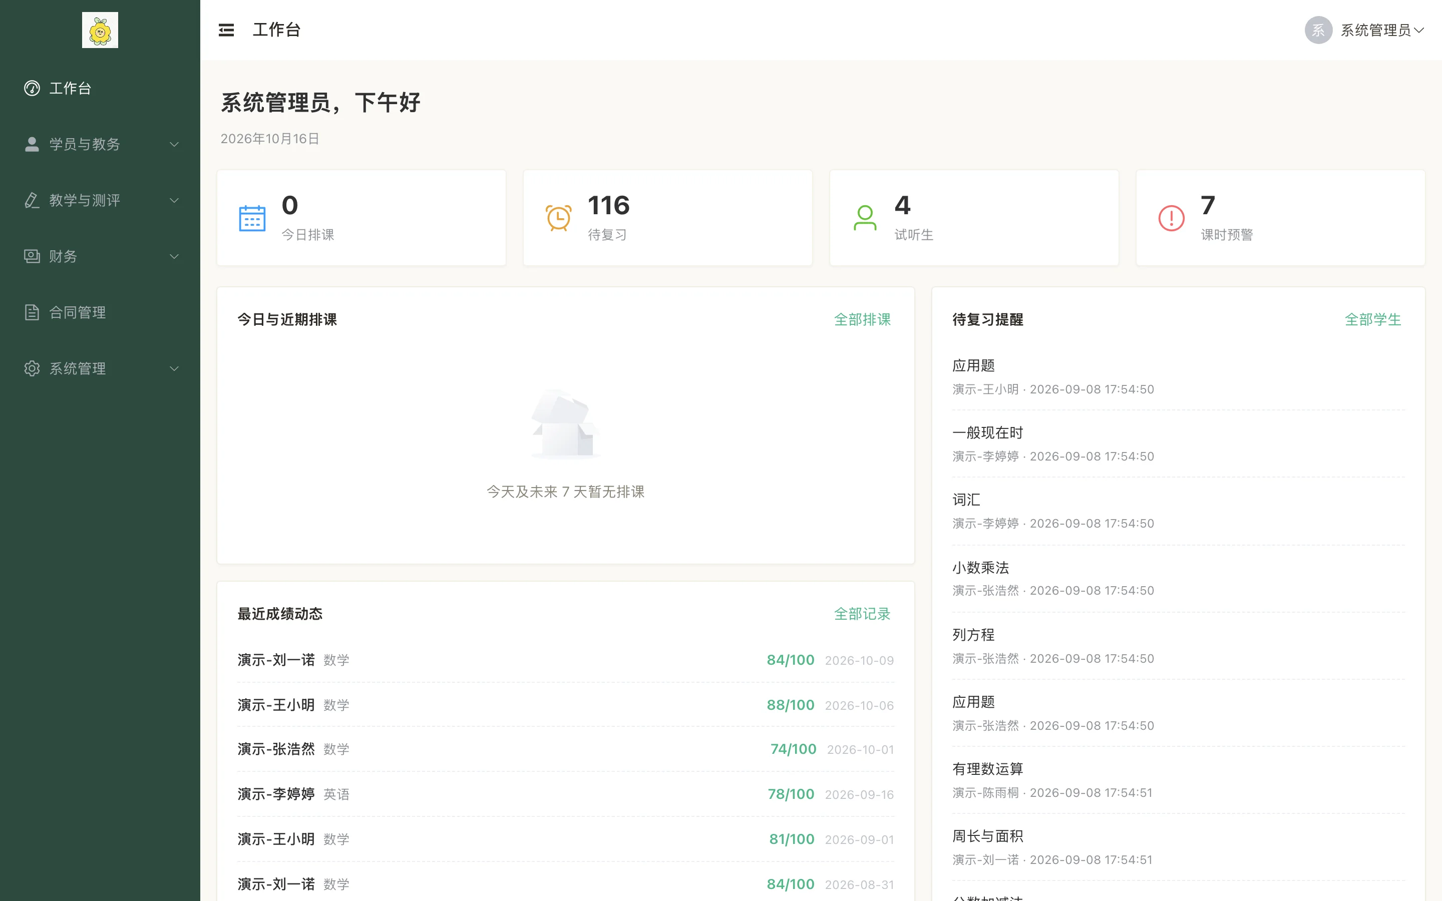Open the 合同管理 menu item
Screen dimensions: 1442x901
tap(100, 312)
